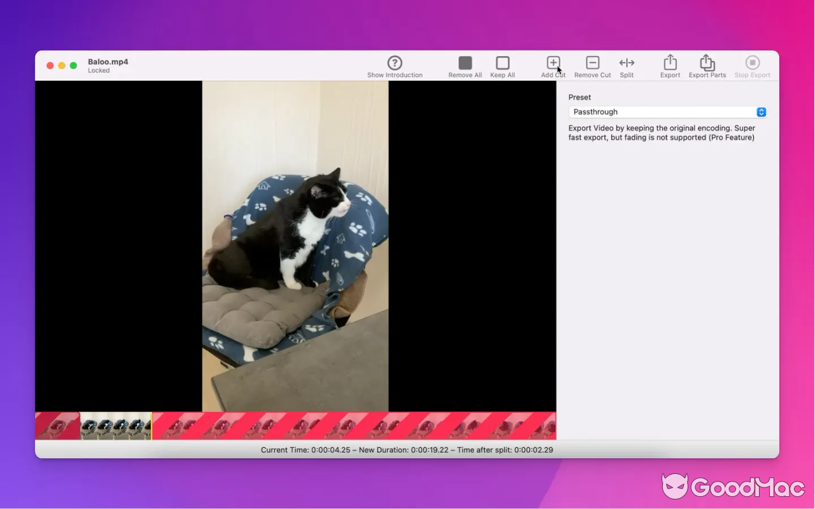Viewport: 815px width, 509px height.
Task: Click the yellow playhead marker in the timeline
Action: coord(152,426)
